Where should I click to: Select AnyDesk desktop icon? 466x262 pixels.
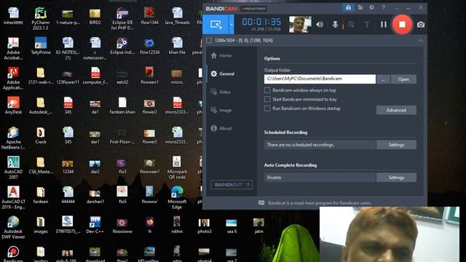[x=13, y=105]
